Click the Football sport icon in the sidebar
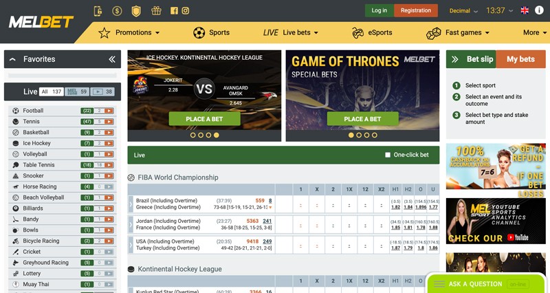 coord(15,111)
